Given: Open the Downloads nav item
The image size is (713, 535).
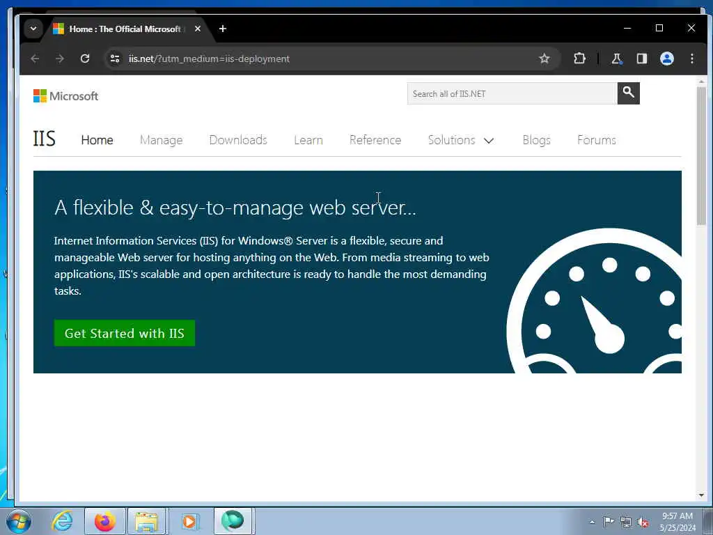Looking at the screenshot, I should click(238, 140).
